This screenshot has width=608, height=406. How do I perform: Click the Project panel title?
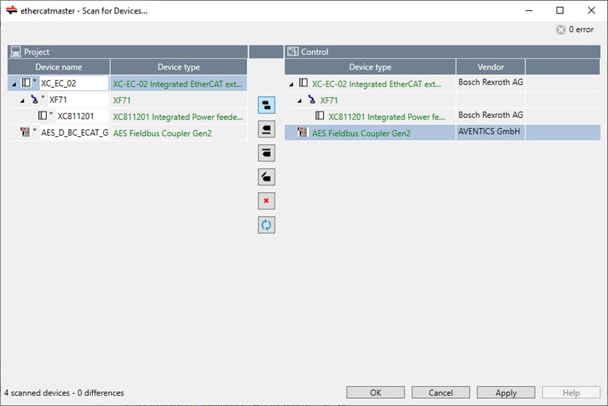[x=37, y=52]
